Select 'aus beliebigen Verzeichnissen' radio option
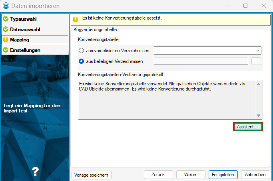The image size is (273, 181). point(82,61)
